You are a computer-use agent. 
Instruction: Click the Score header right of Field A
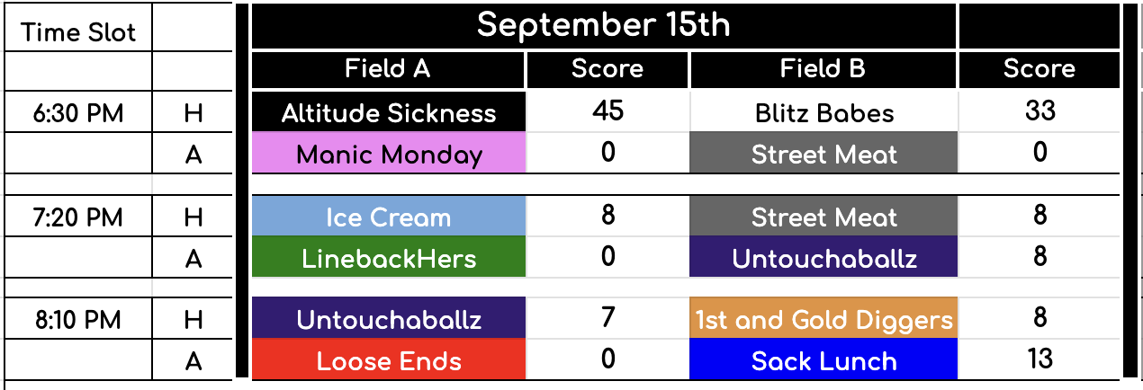607,69
